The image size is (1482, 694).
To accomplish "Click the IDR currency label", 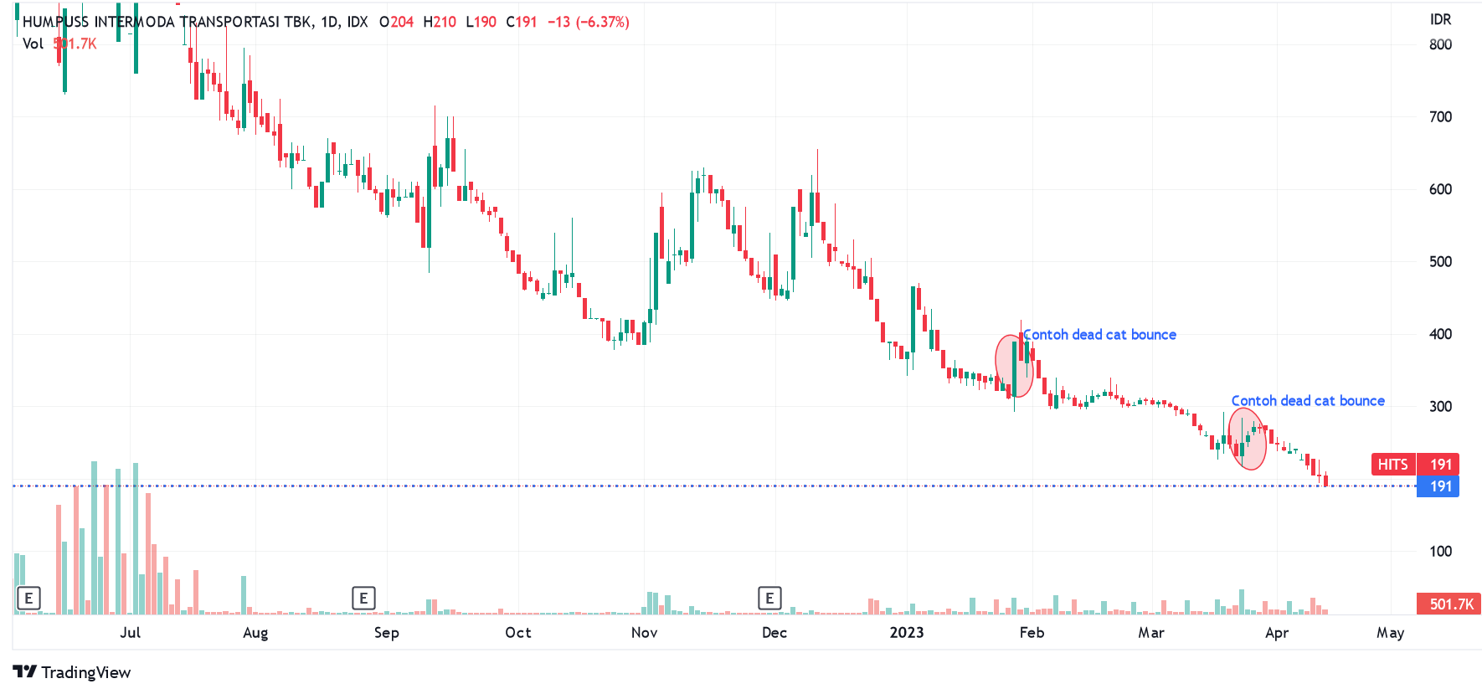I will pyautogui.click(x=1441, y=19).
